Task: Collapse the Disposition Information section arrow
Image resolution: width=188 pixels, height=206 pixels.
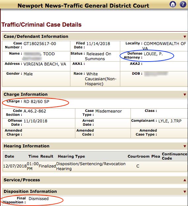Action: (185, 192)
